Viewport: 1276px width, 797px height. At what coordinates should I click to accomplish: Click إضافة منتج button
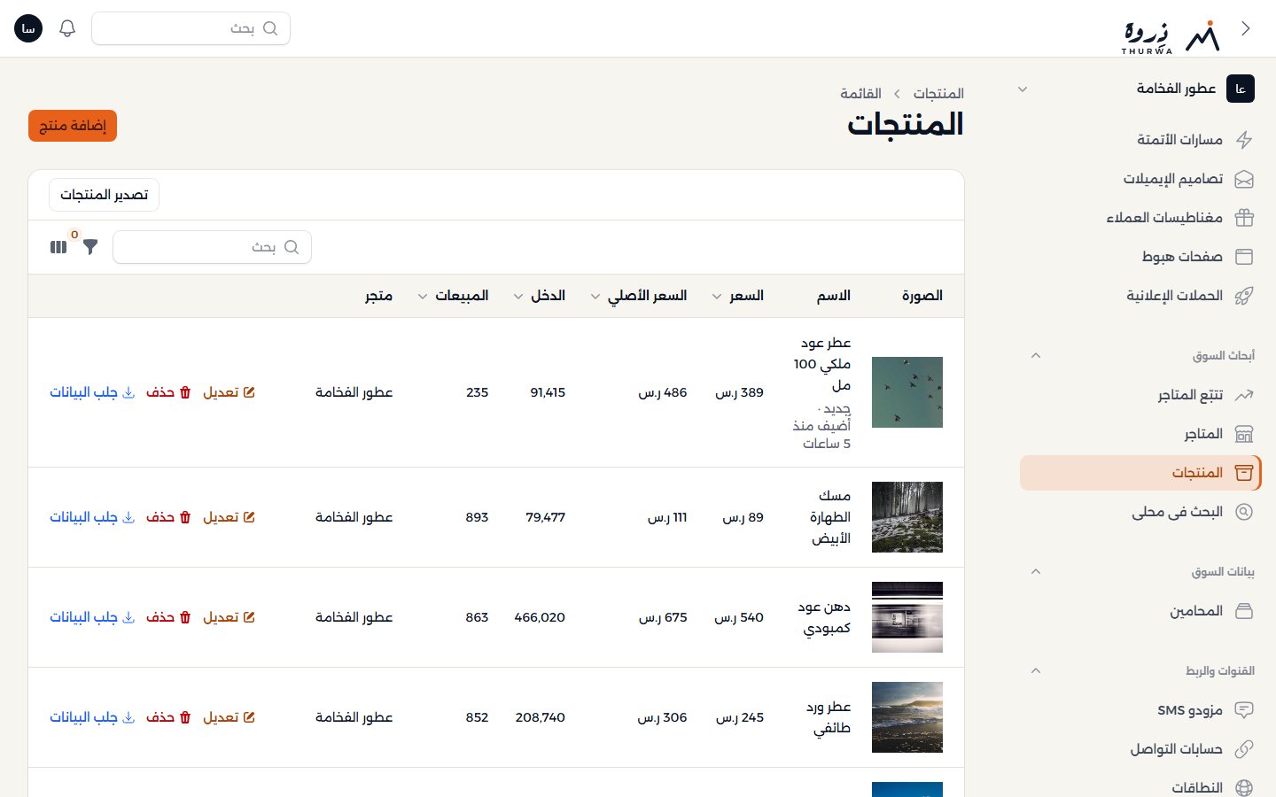tap(73, 126)
